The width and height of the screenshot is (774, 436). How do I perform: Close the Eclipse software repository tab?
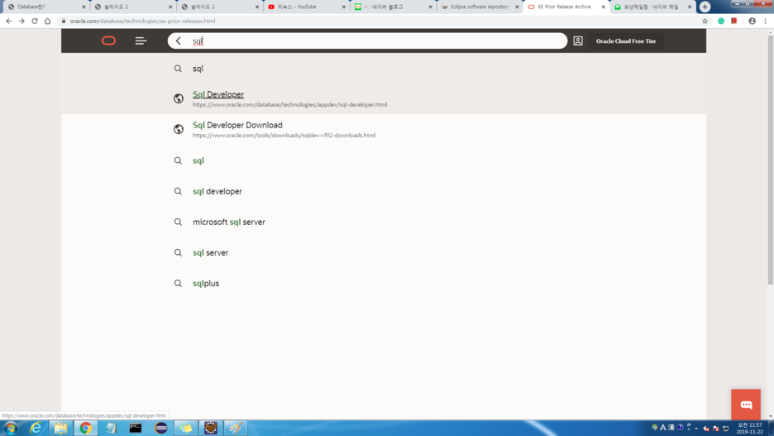[517, 7]
